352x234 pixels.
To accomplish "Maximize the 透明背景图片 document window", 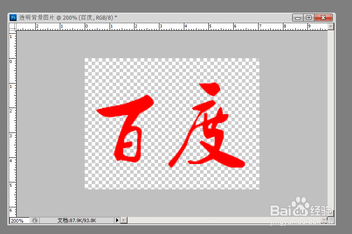I will (x=309, y=17).
